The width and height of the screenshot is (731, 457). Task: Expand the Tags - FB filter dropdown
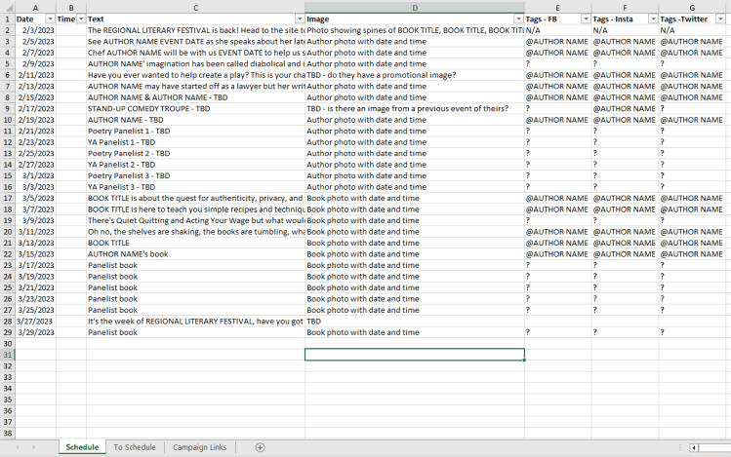tap(585, 19)
